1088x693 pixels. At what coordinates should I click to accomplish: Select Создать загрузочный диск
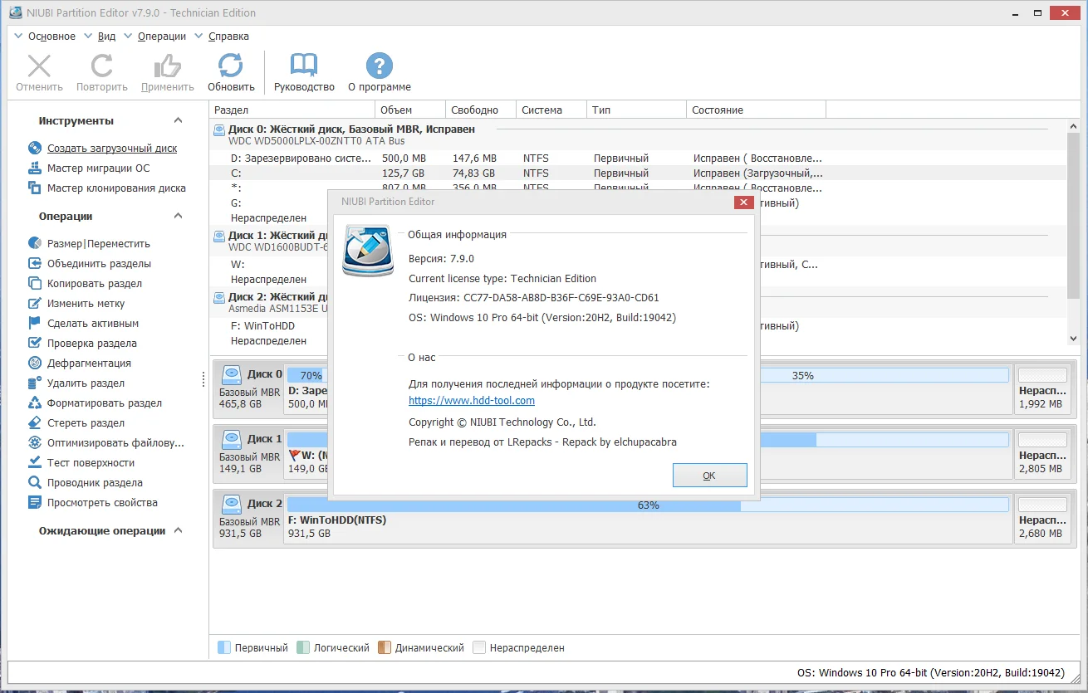point(112,149)
